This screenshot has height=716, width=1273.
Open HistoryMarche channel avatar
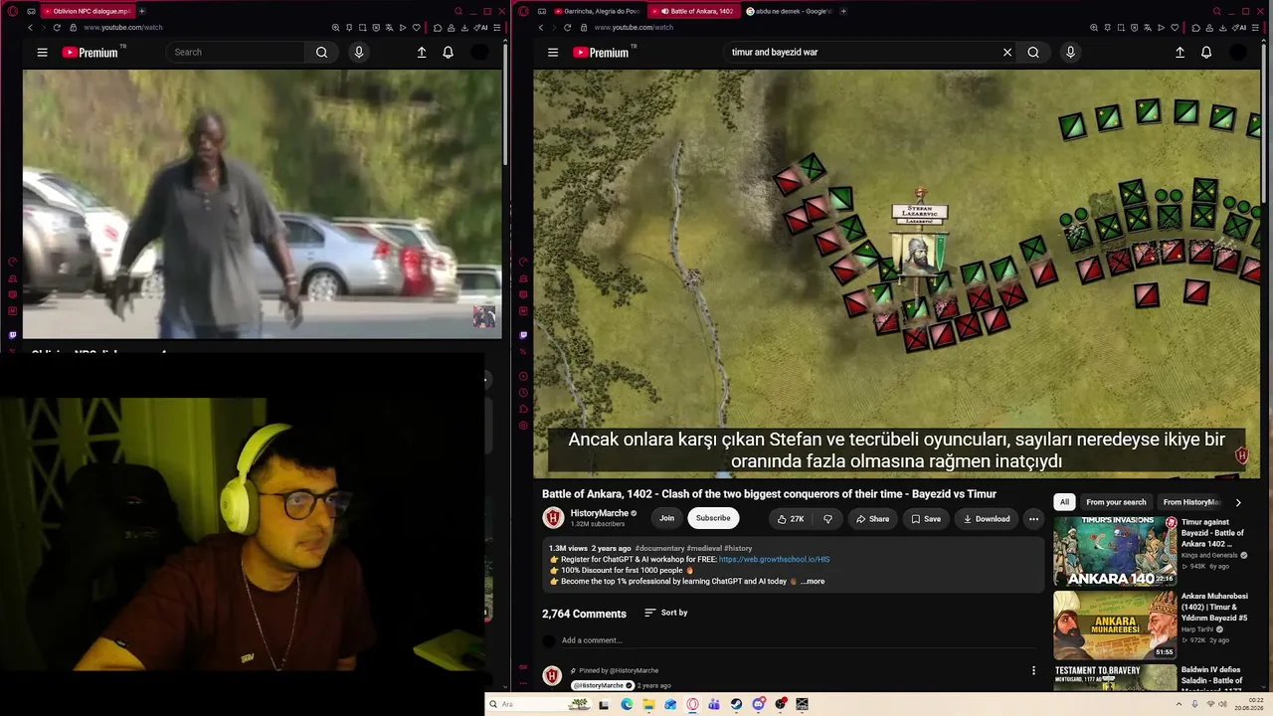click(x=553, y=518)
